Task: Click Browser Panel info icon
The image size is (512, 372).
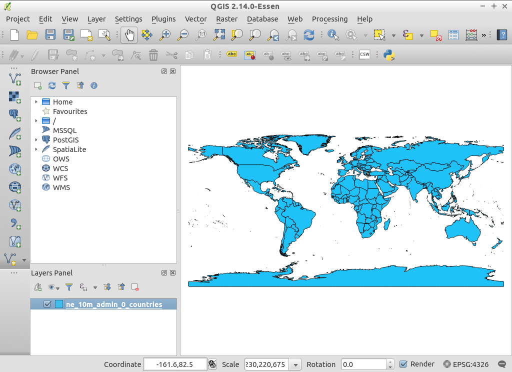Action: (94, 85)
